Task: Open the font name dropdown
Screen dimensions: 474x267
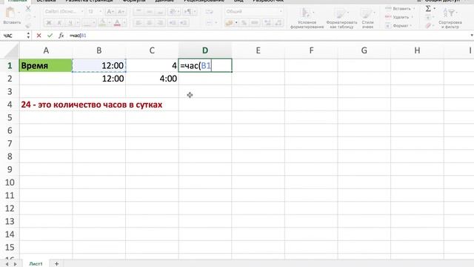Action: pyautogui.click(x=82, y=12)
